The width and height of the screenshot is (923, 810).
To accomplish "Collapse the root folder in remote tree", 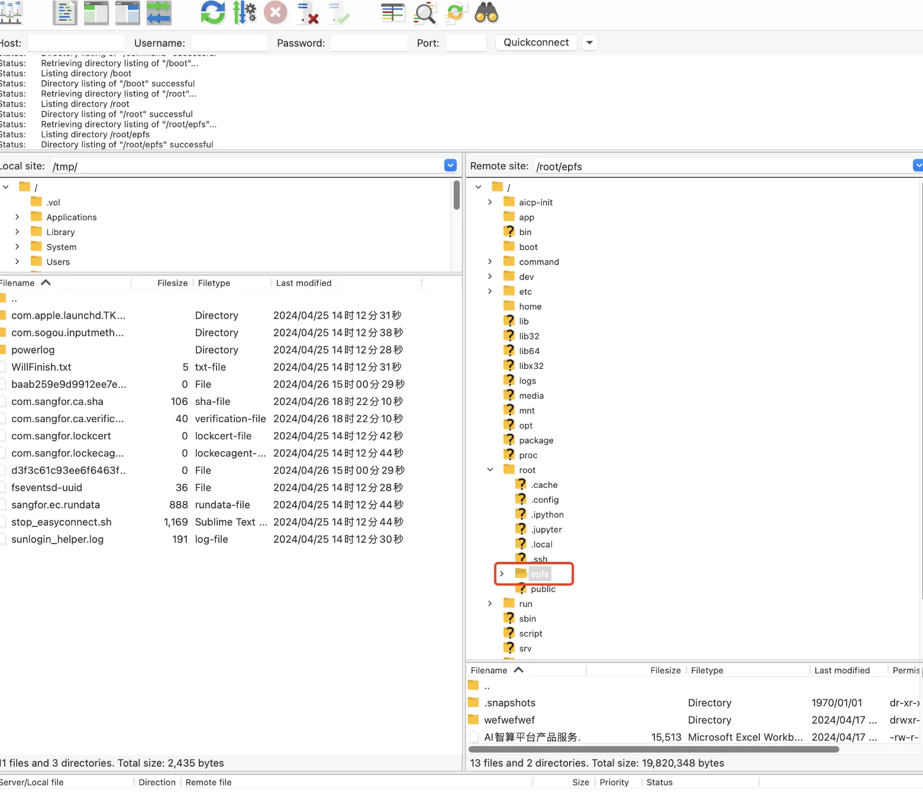I will pyautogui.click(x=490, y=470).
